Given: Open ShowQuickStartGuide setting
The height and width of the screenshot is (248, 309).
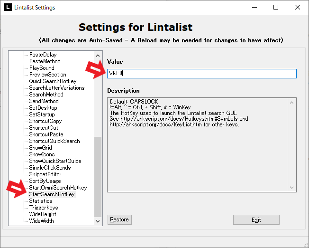Looking at the screenshot, I should coord(55,161).
